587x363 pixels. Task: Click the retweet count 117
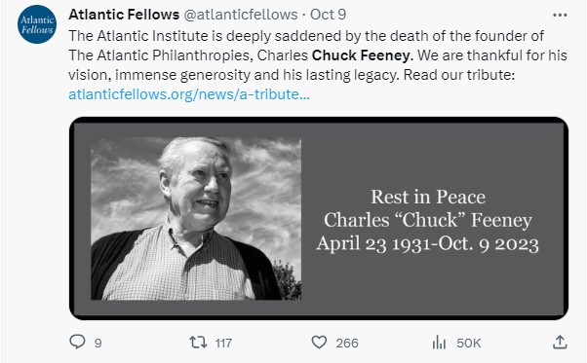[223, 343]
